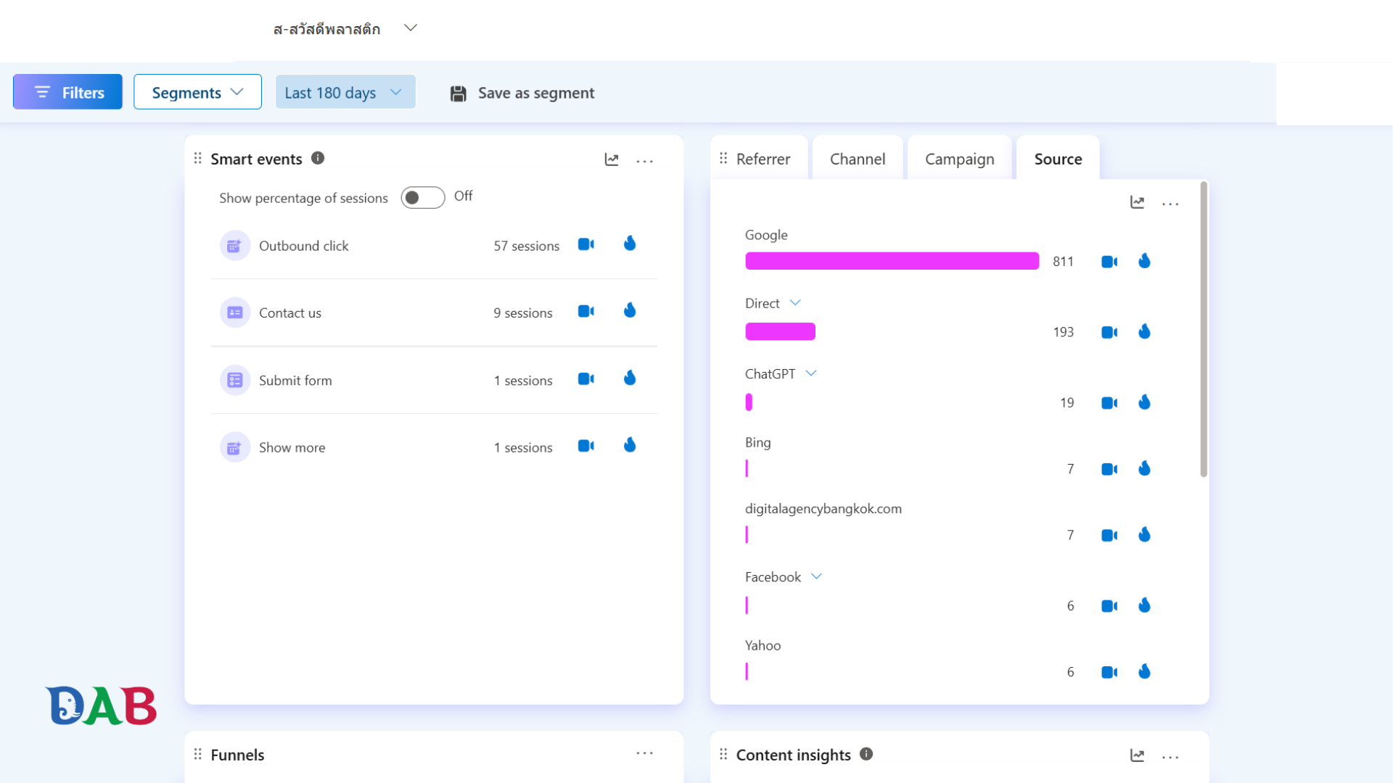
Task: View heatmaps for Submit form event
Action: 630,378
